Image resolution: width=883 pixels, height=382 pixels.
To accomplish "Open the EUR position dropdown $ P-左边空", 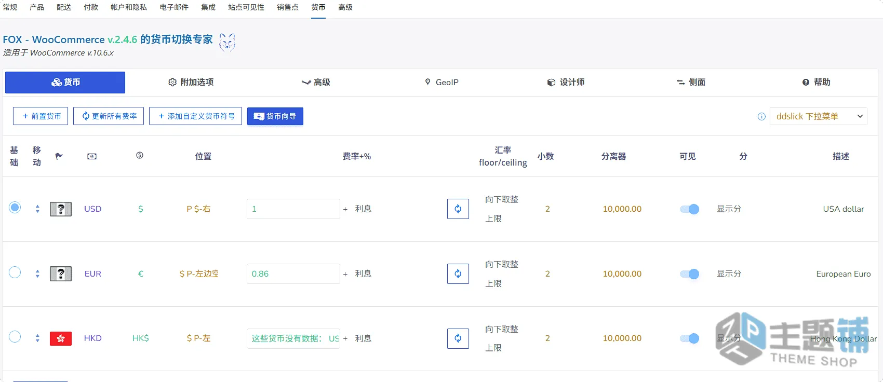I will pos(198,274).
